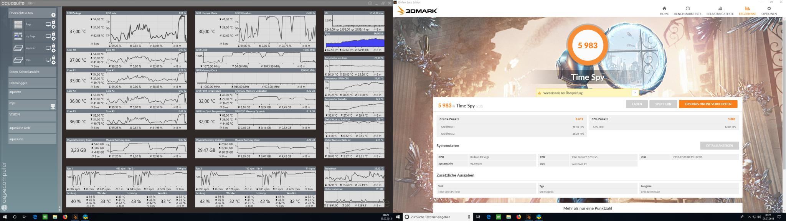
Task: Open settings gear for the 'mps' overview row
Action: [54, 63]
